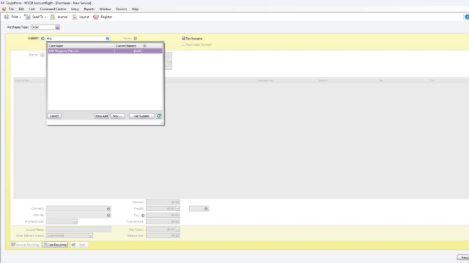Screen dimensions: 469x263
Task: Click the Subtotal amount field
Action: point(163,202)
